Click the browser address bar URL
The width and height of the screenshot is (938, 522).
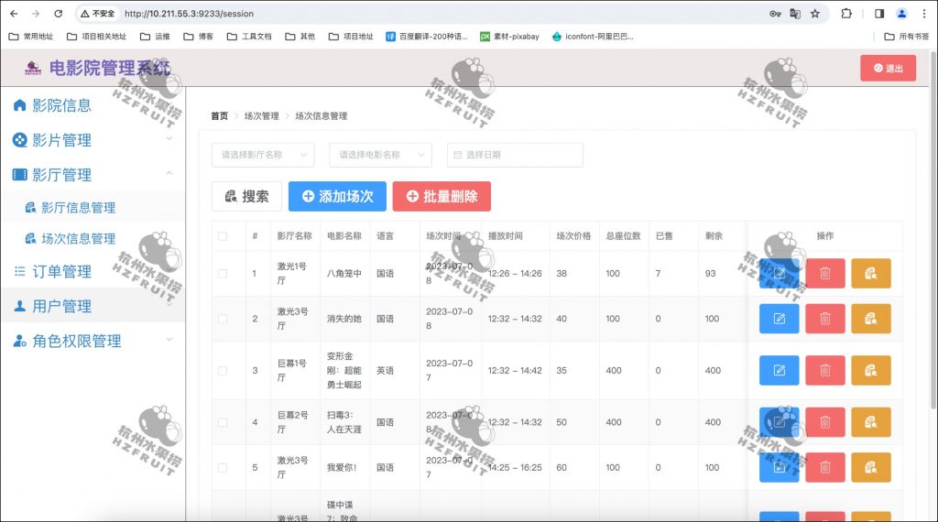click(189, 13)
